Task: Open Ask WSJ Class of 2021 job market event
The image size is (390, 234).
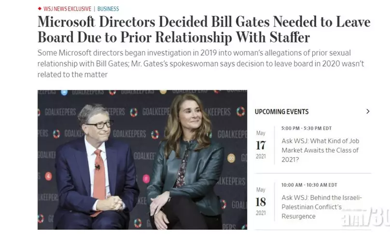Action: 320,150
